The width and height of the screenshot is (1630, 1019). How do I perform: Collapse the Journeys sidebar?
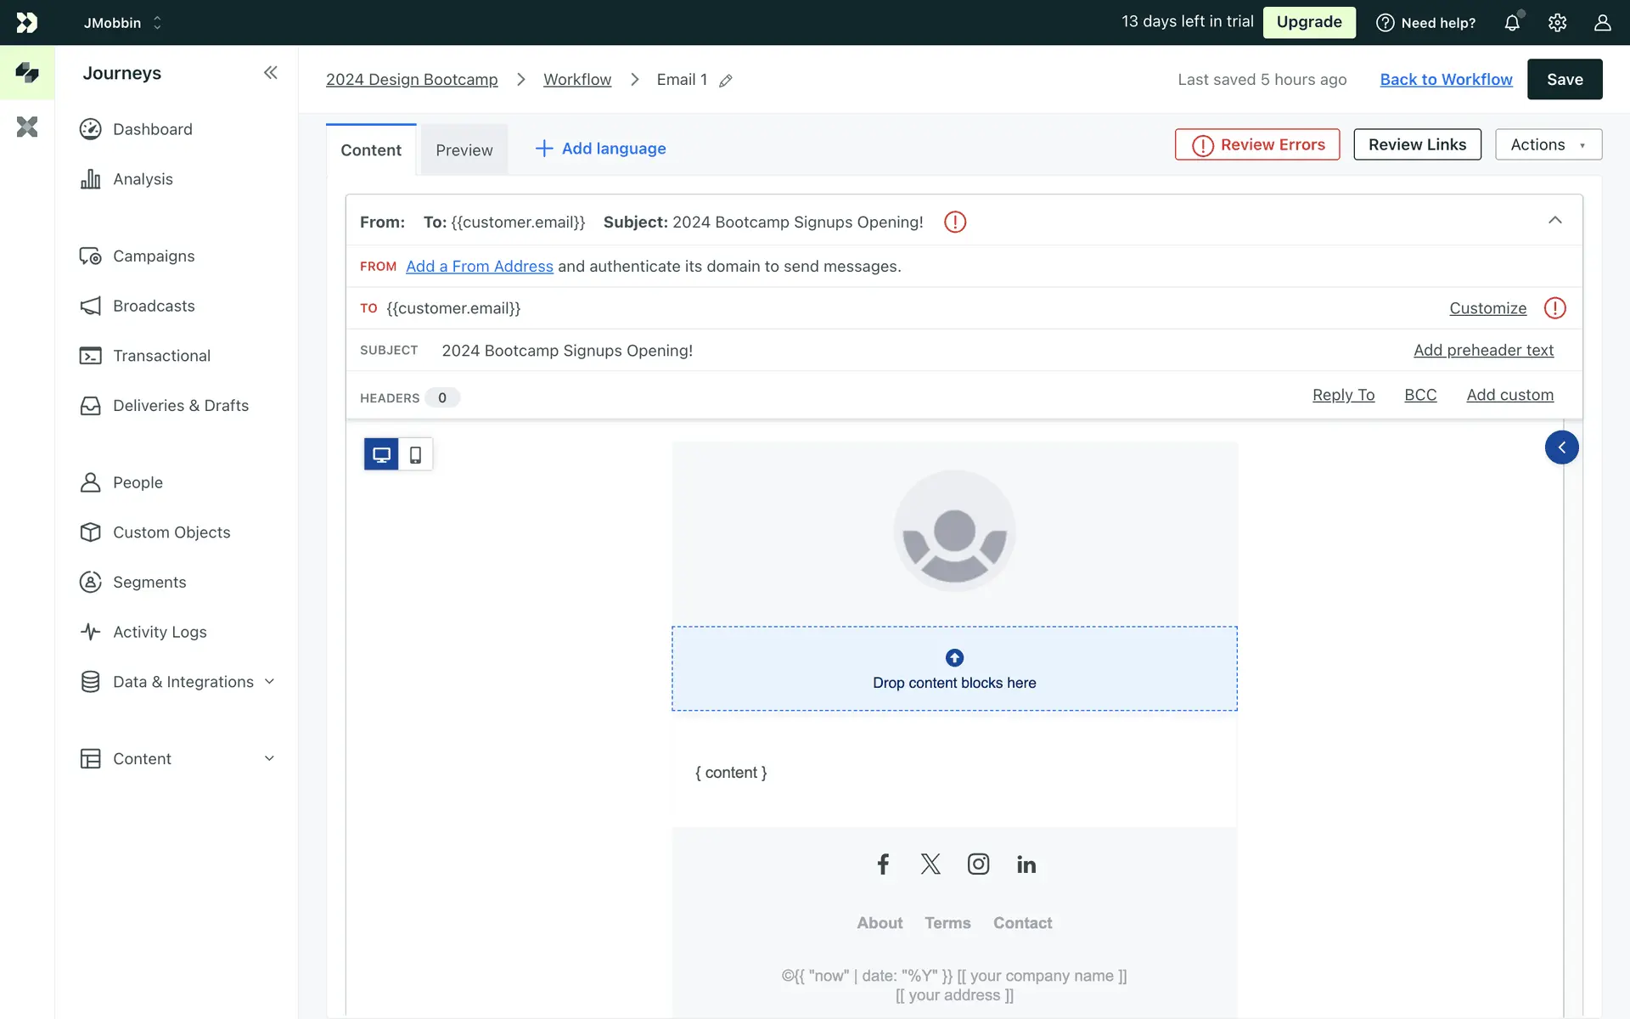270,73
